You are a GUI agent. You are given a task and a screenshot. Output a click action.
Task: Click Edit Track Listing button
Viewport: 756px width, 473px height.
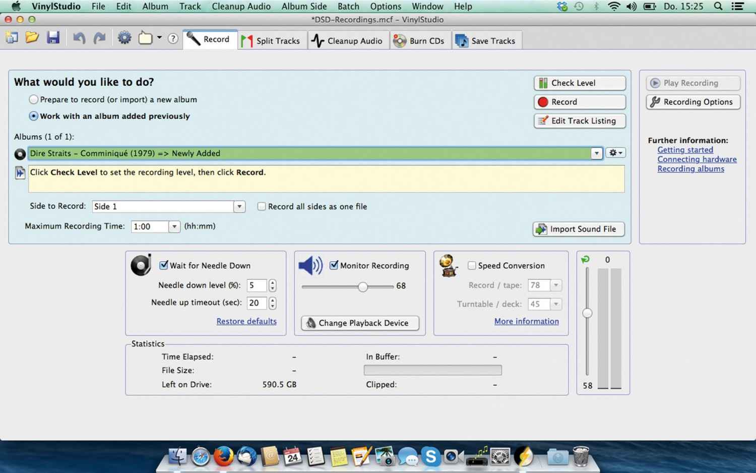[x=580, y=121]
